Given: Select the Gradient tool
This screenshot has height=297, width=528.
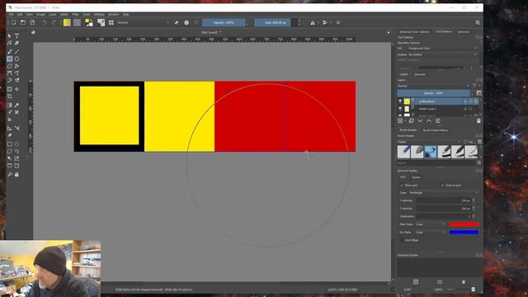Looking at the screenshot, I should tap(9, 105).
